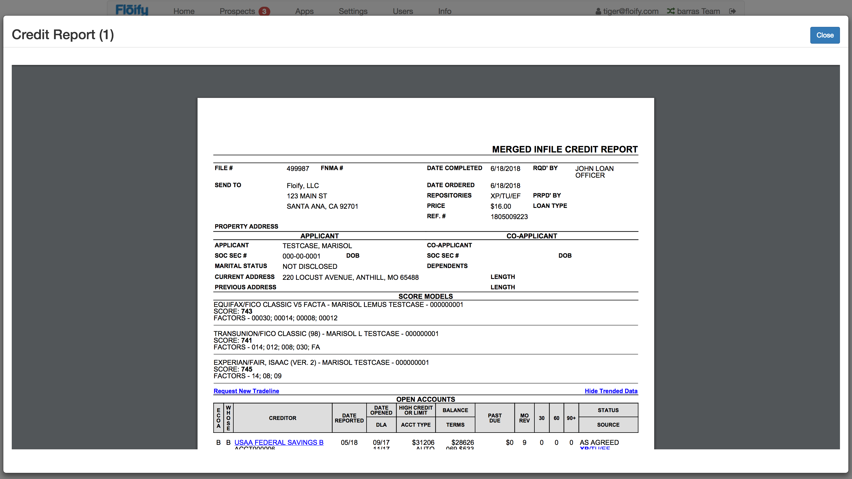Click Hide Trended Data link
The height and width of the screenshot is (479, 852).
[x=611, y=391]
